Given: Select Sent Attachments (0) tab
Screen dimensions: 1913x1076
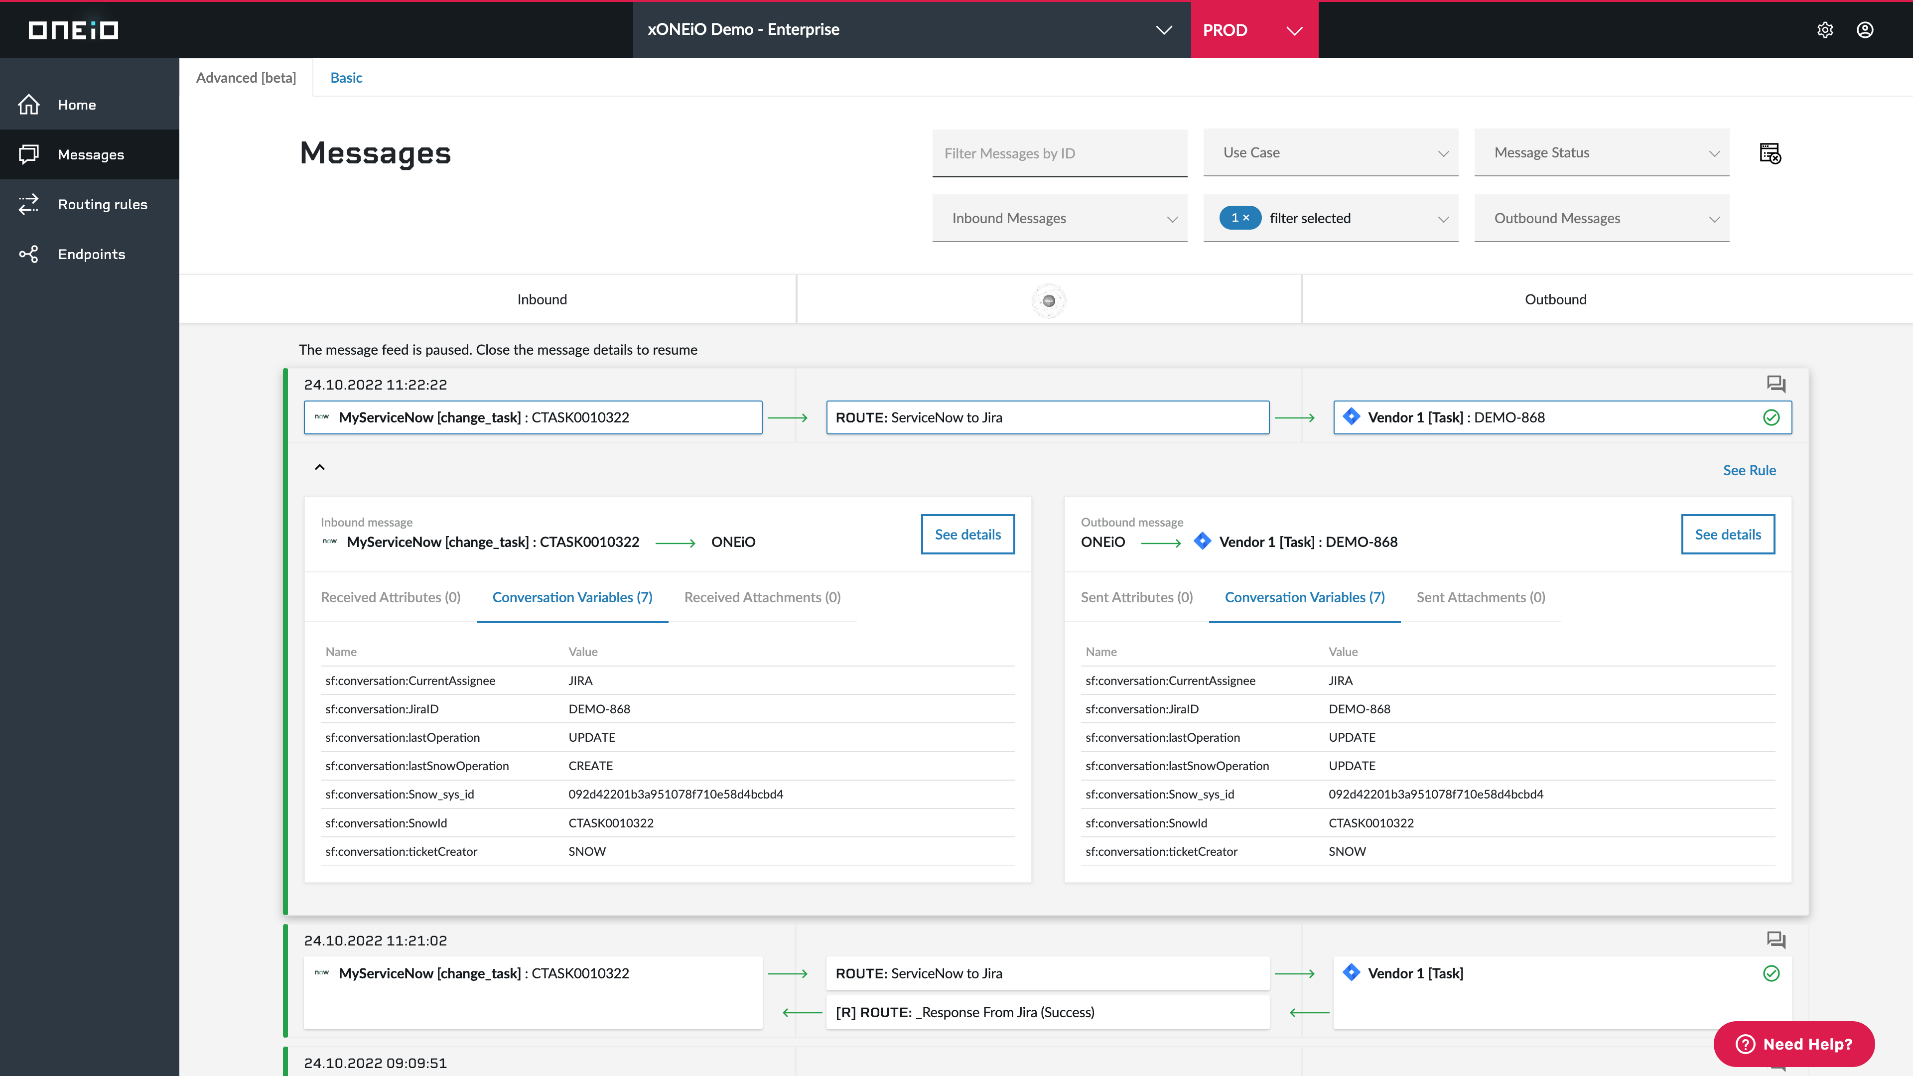Looking at the screenshot, I should (1480, 597).
